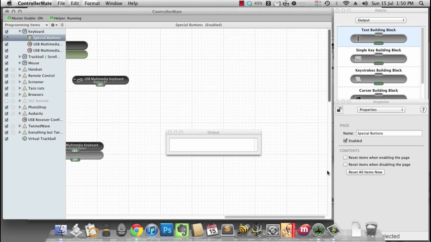Toggle the Special Buttons row checkbox
This screenshot has height=242, width=431.
point(6,38)
